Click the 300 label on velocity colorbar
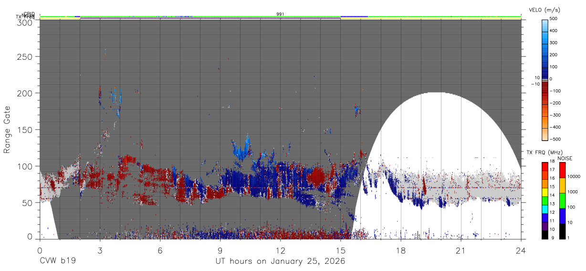 pyautogui.click(x=555, y=43)
